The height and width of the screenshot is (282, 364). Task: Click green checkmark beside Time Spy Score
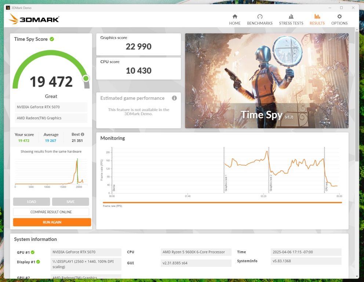point(52,39)
